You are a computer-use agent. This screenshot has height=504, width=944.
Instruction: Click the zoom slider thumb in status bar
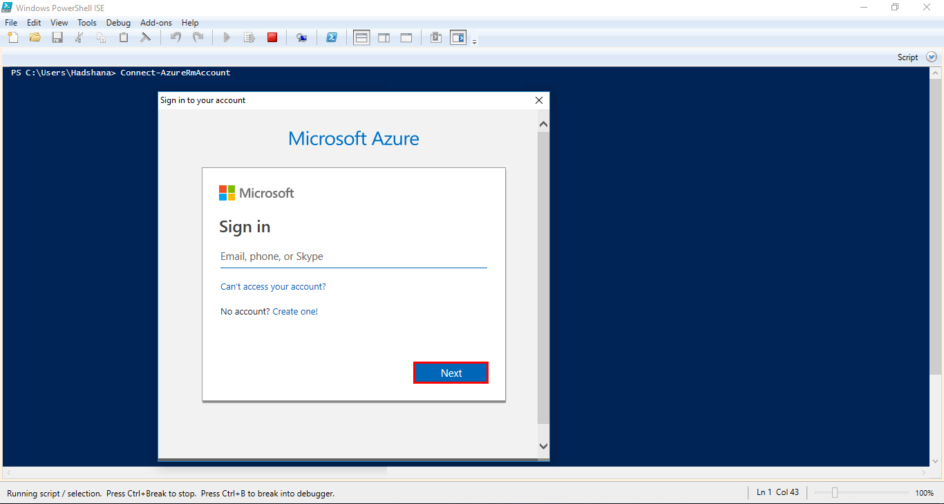pos(835,493)
